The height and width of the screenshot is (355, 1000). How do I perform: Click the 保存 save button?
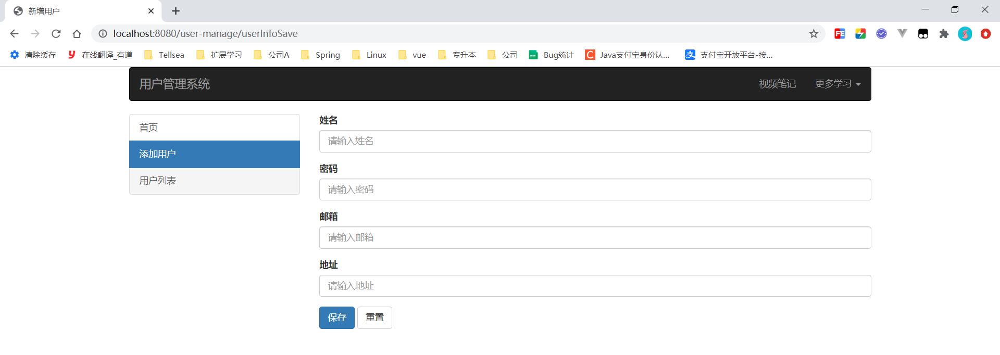pos(337,318)
